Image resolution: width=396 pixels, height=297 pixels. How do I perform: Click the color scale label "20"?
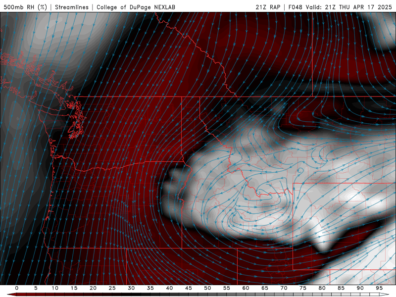tap(93, 288)
